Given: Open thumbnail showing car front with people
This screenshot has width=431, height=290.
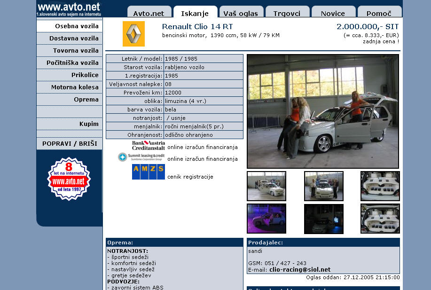Looking at the screenshot, I should click(324, 186).
